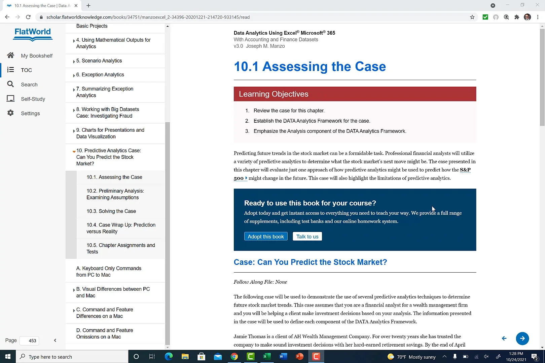Expand B. Visual Differences between PC and Mac
545x363 pixels.
click(x=74, y=289)
